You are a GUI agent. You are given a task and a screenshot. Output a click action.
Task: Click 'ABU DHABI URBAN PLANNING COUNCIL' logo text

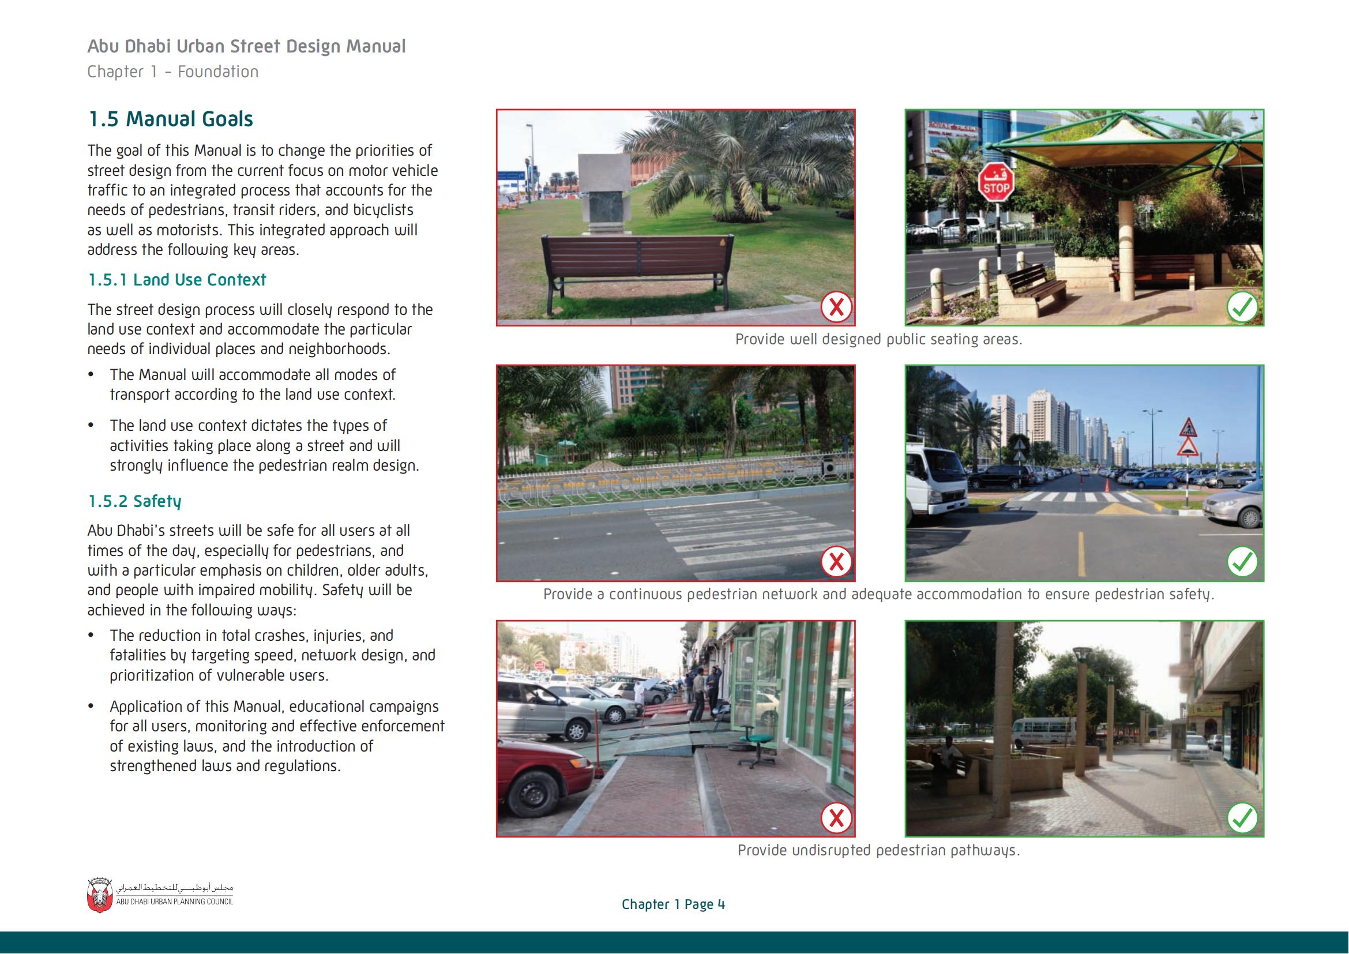pyautogui.click(x=175, y=902)
